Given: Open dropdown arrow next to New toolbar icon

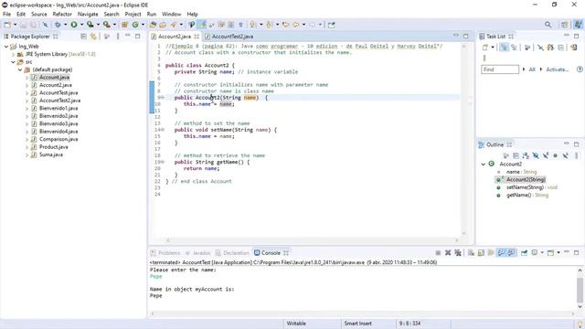Looking at the screenshot, I should (16, 25).
